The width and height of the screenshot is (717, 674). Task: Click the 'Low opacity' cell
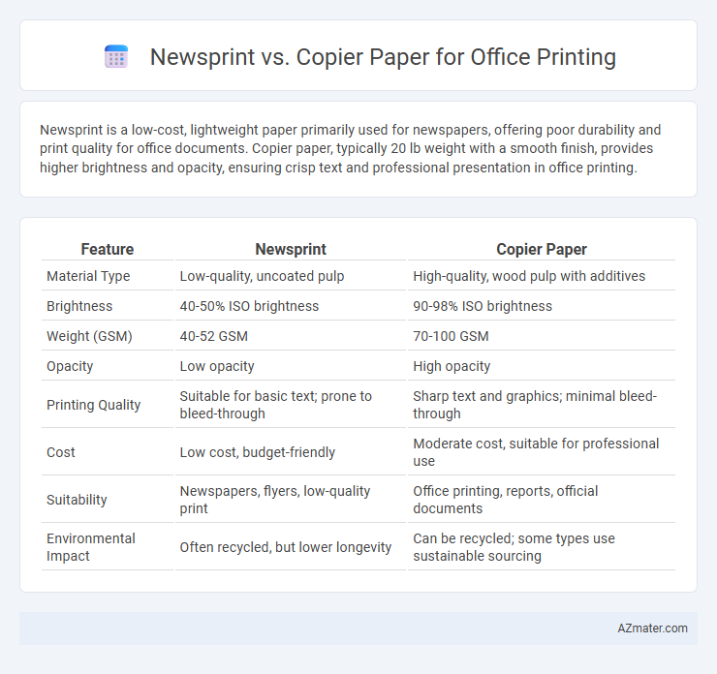click(x=291, y=366)
